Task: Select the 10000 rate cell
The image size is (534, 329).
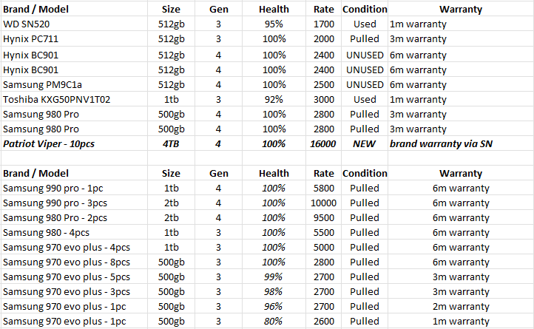Action: [x=323, y=203]
